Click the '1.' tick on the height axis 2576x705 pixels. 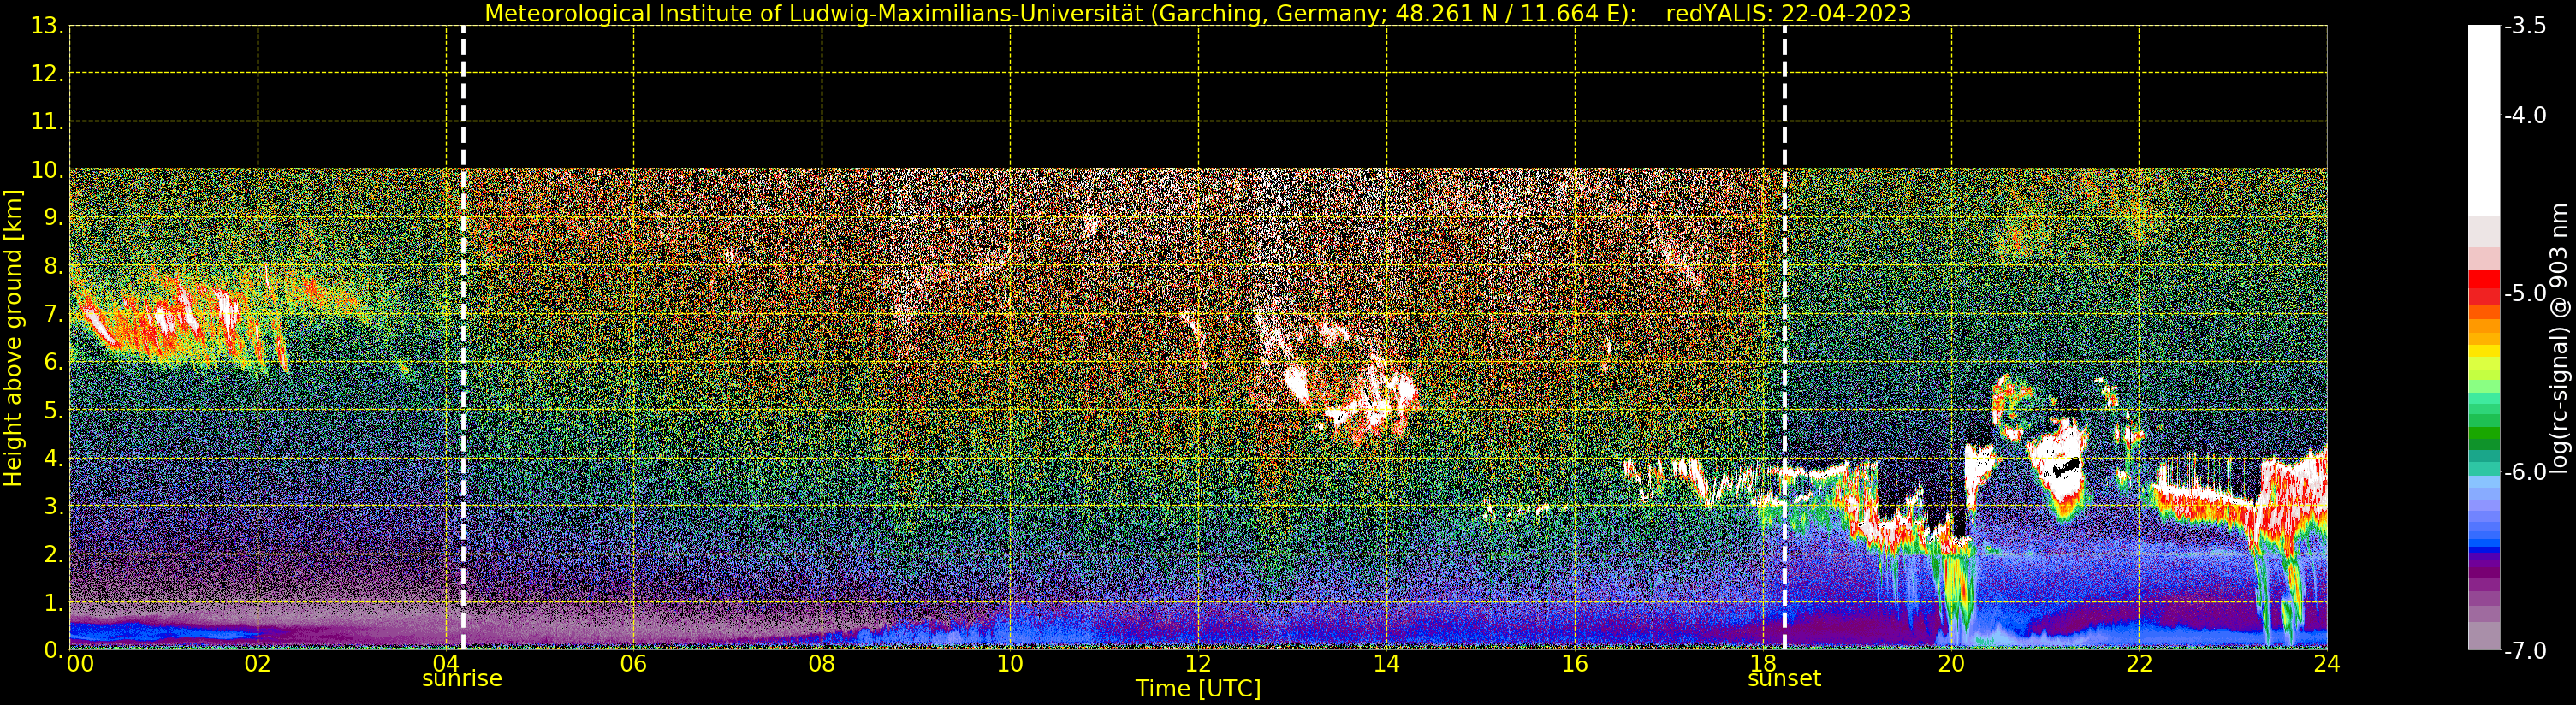(x=53, y=602)
